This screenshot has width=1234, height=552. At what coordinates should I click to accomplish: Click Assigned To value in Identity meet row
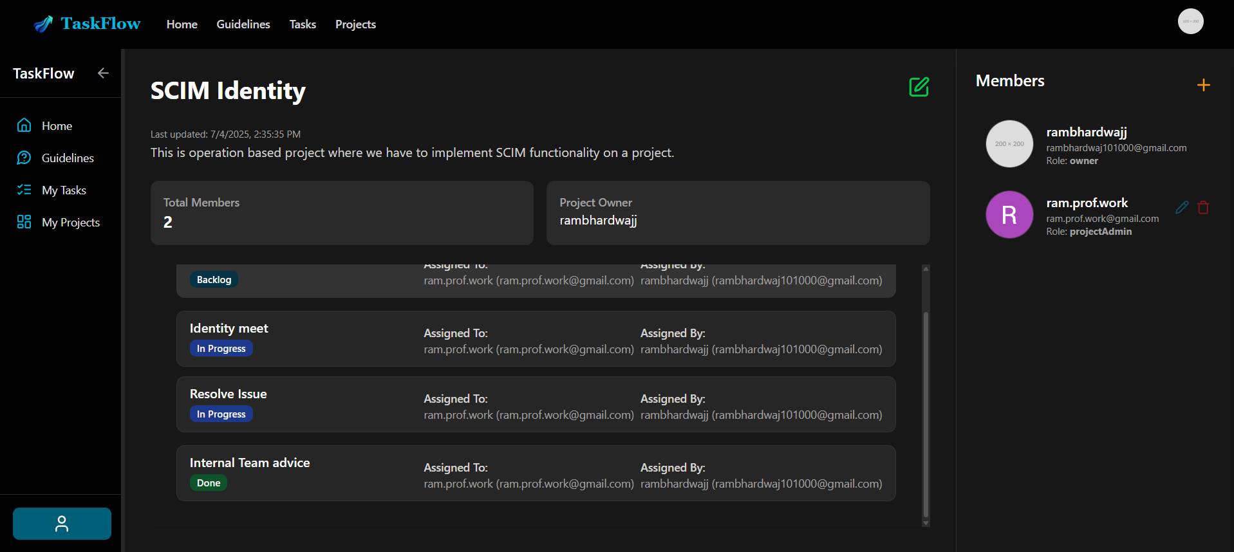[528, 349]
